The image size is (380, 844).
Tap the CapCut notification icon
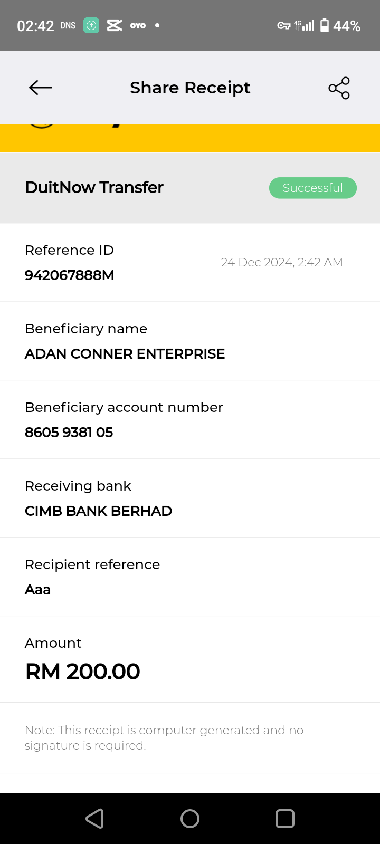[115, 25]
